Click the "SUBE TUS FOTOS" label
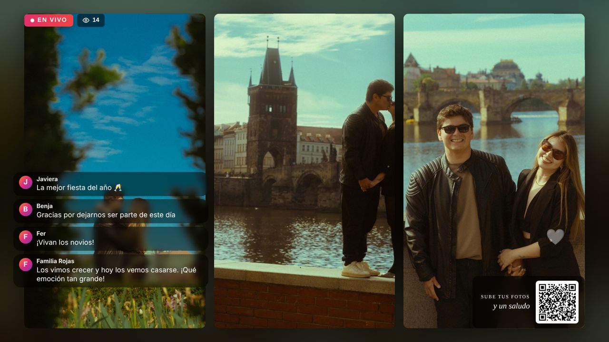 505,297
